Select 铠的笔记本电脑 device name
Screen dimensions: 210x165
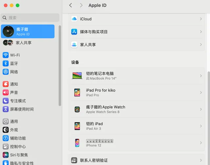(x=100, y=73)
